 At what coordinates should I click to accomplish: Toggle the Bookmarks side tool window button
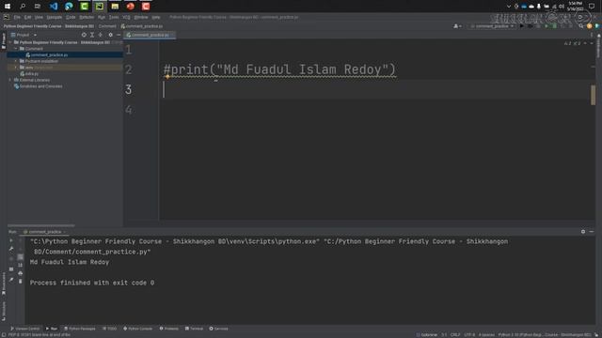[x=4, y=284]
